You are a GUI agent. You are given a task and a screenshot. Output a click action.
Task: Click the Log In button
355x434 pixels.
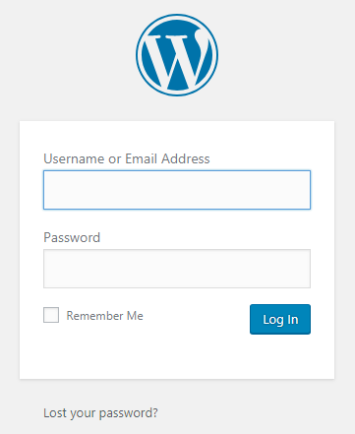[280, 319]
